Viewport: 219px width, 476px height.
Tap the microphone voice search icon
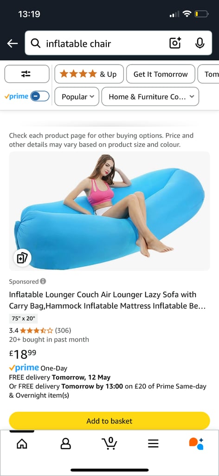pyautogui.click(x=200, y=43)
